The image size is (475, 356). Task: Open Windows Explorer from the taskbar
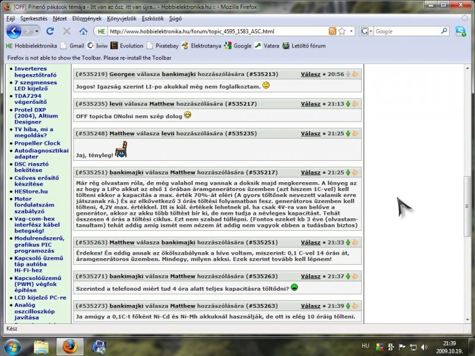[41, 347]
